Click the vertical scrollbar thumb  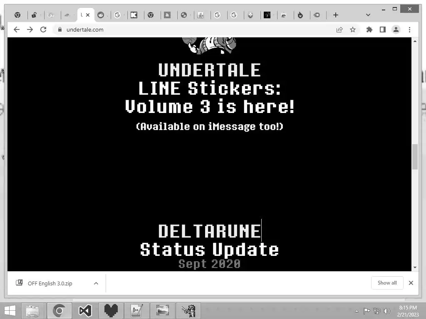click(415, 157)
